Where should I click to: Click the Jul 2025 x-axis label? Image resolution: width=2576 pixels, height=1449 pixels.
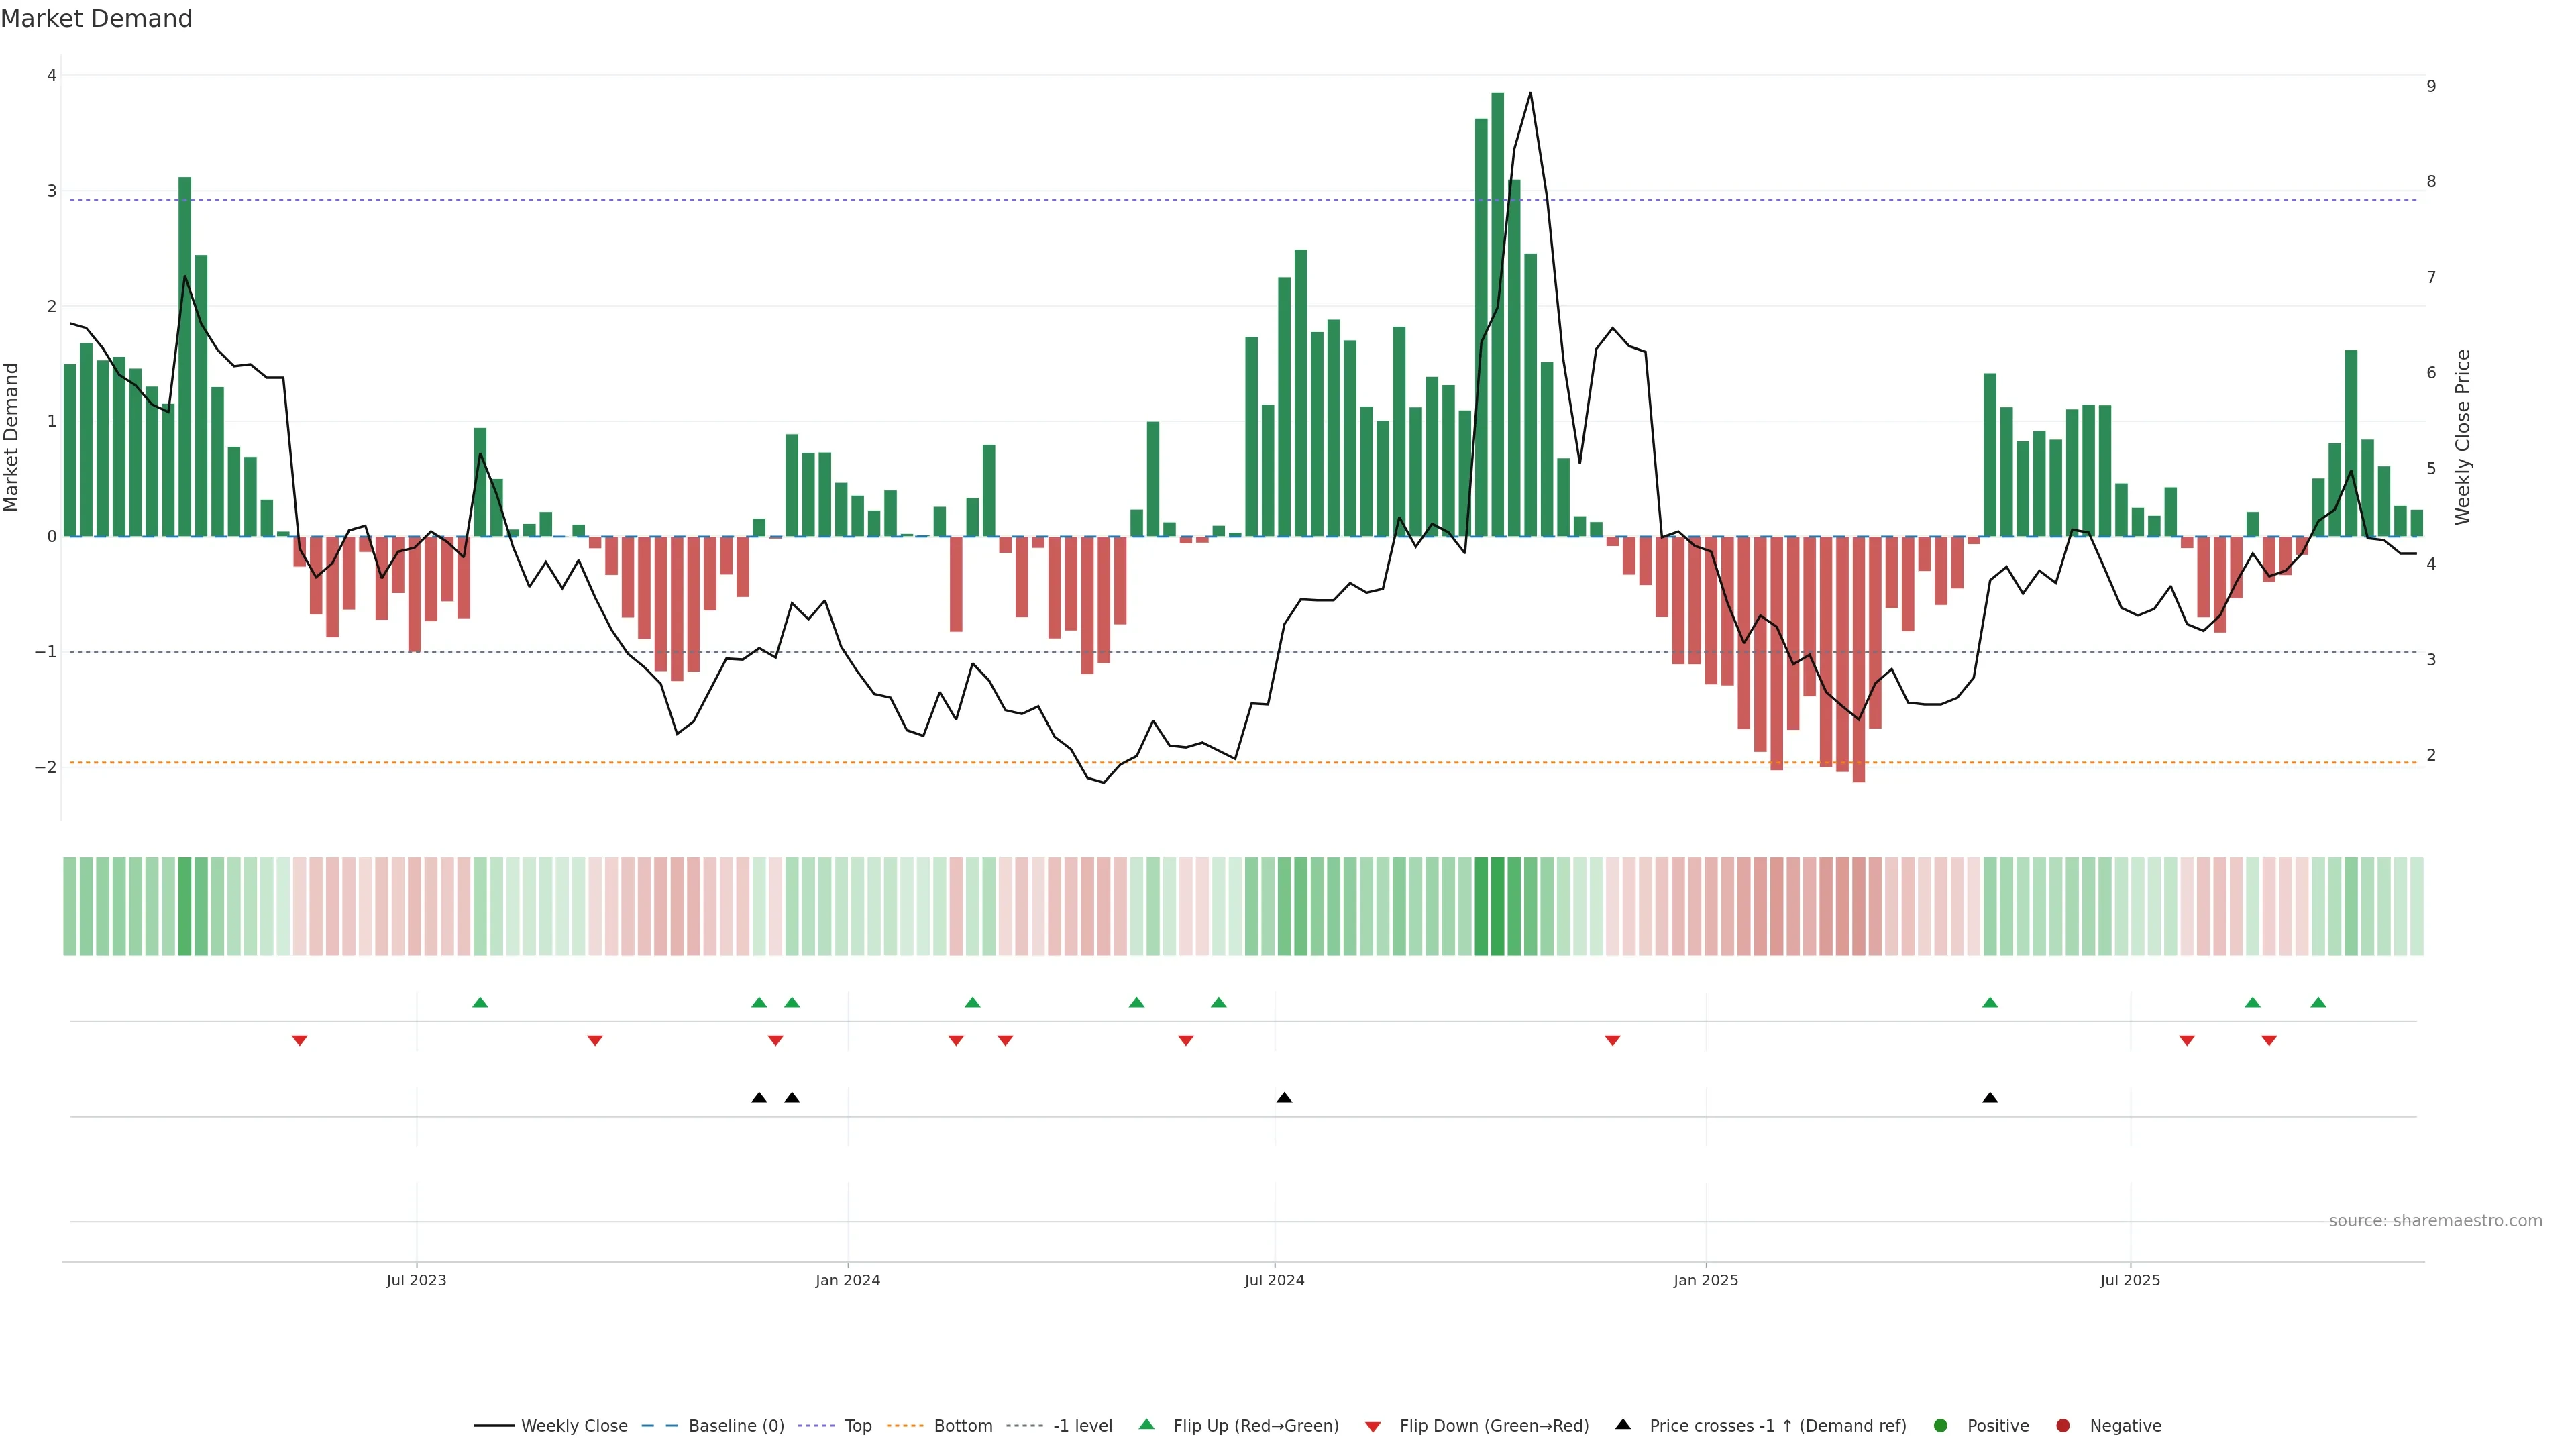[2130, 1280]
